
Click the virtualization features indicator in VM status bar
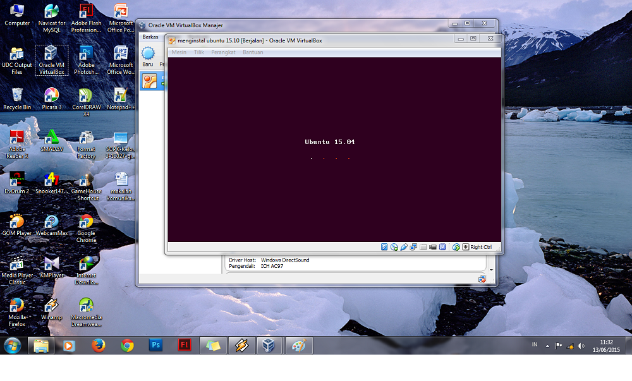[x=442, y=247]
